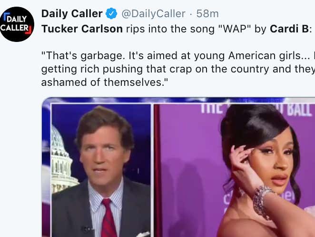Open the Daily Caller display name
The image size is (315, 237).
coord(72,14)
